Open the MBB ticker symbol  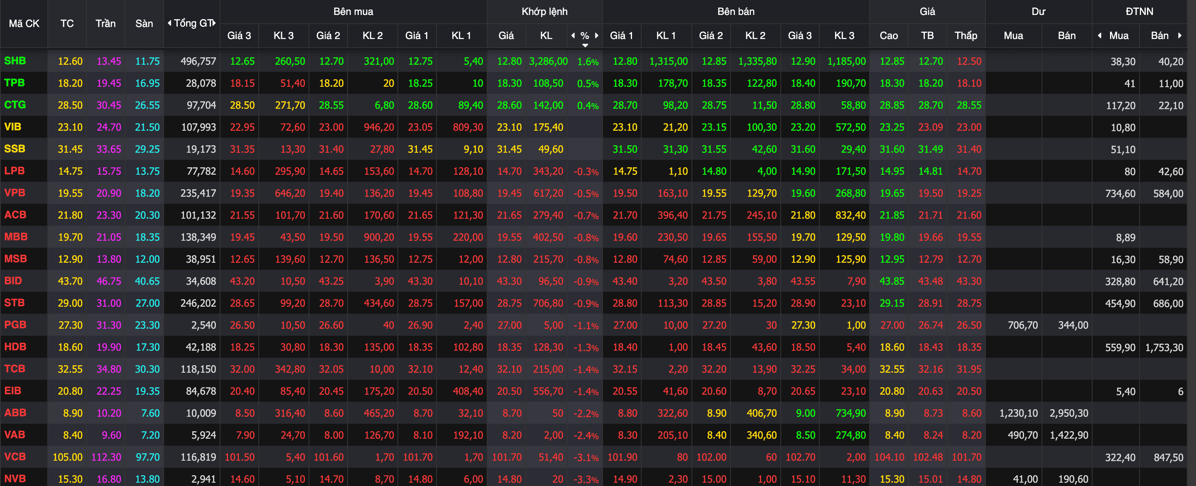[16, 237]
